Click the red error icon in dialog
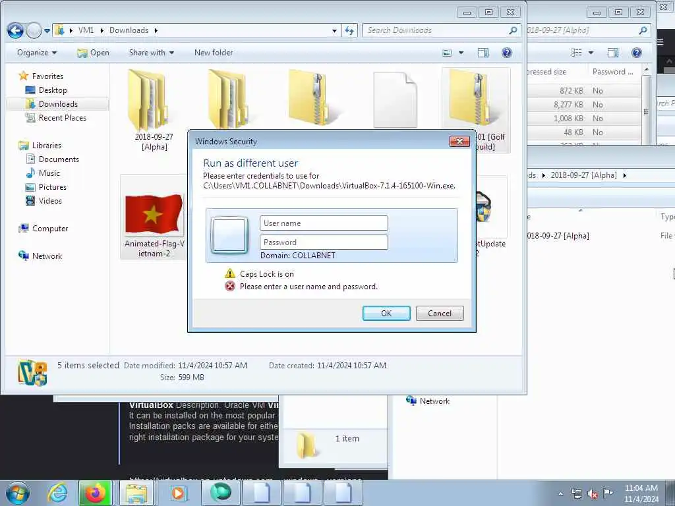675x506 pixels. (230, 286)
